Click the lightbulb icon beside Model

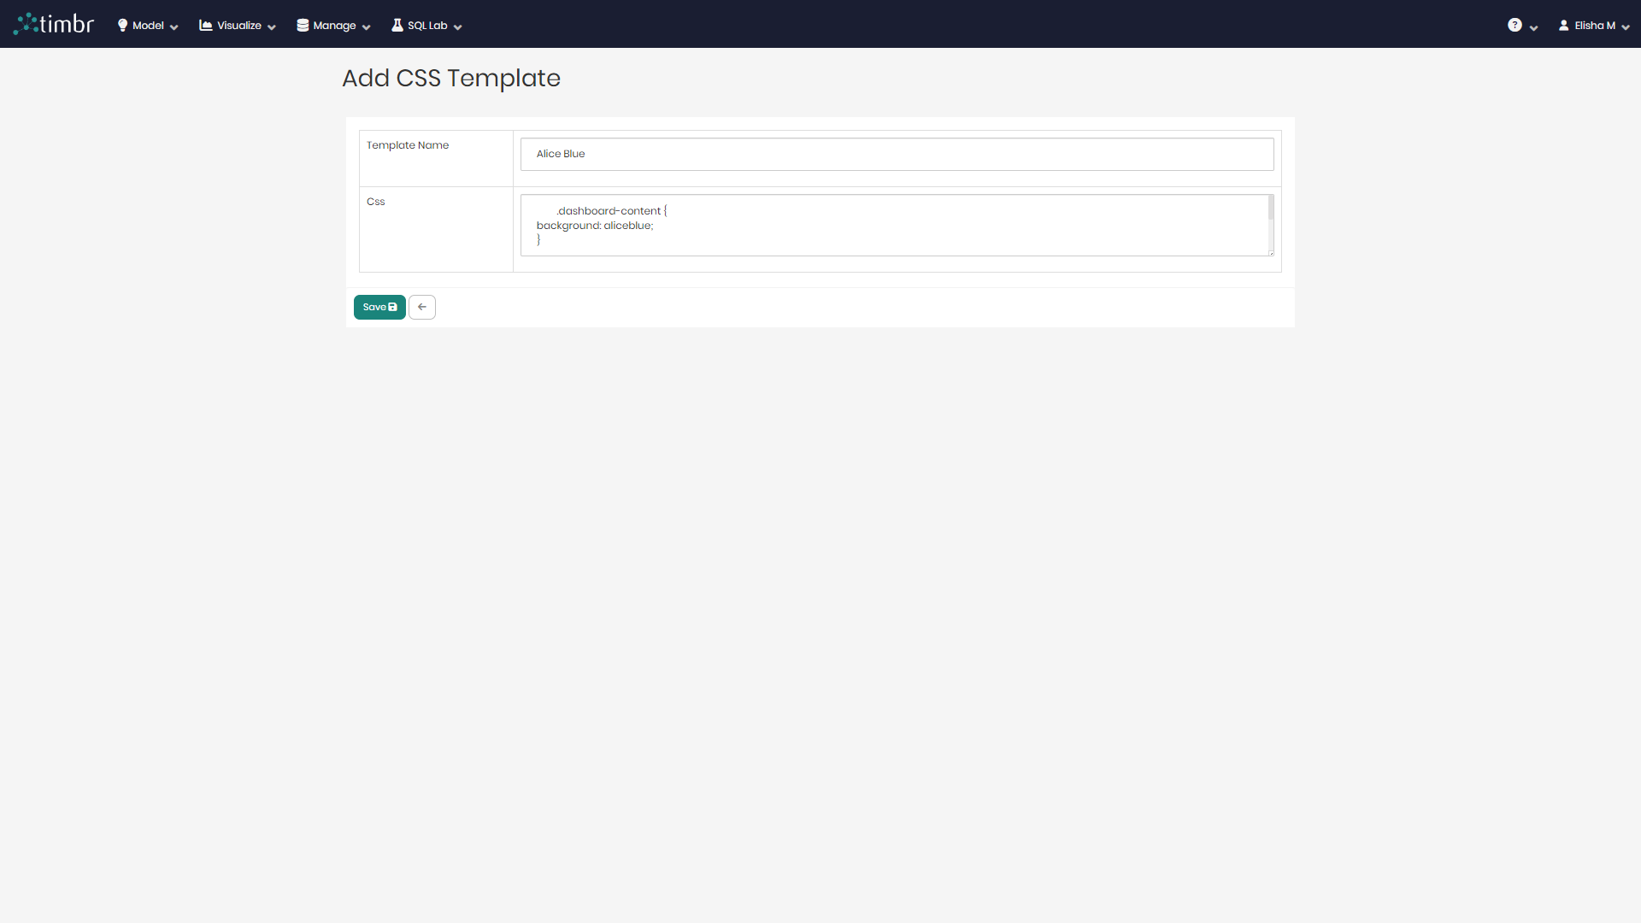121,25
